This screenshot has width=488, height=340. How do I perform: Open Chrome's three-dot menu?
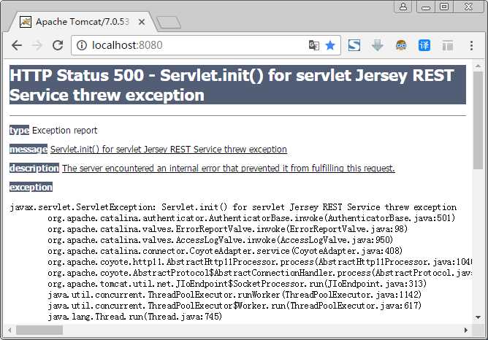pyautogui.click(x=471, y=45)
